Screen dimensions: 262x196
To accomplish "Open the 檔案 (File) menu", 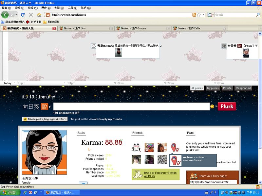I will pyautogui.click(x=6, y=8).
